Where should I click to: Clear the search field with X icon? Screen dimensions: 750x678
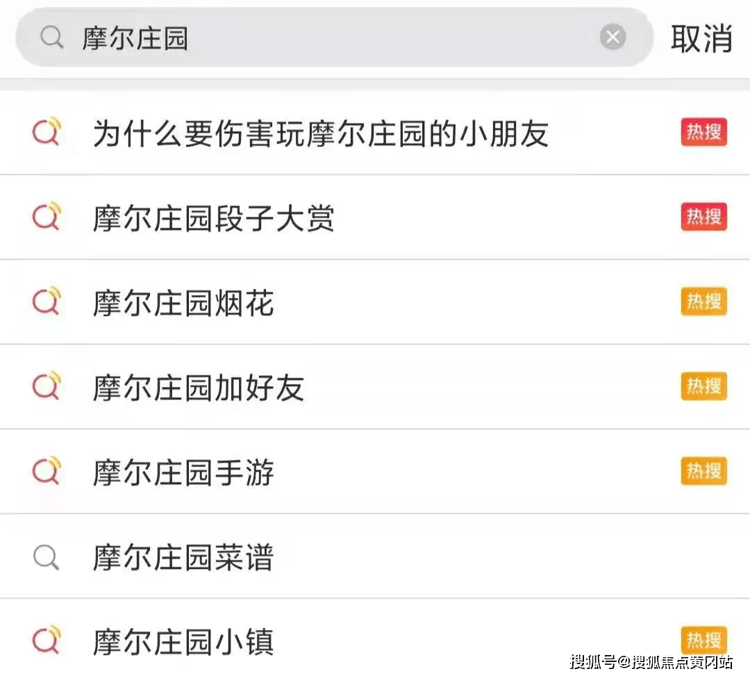click(612, 36)
